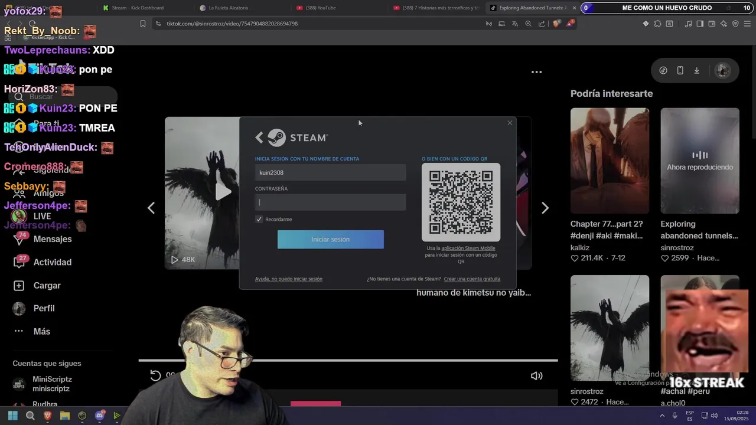Close the Steam login dialog

pyautogui.click(x=510, y=123)
